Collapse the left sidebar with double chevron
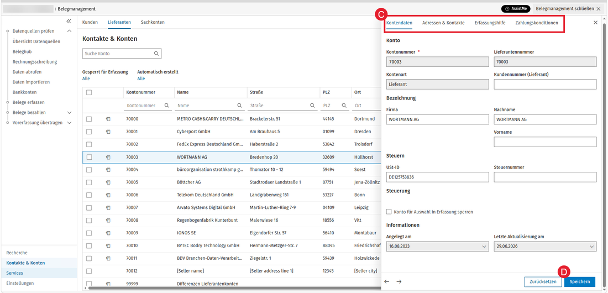Screen dimensions: 608x293 (69, 22)
